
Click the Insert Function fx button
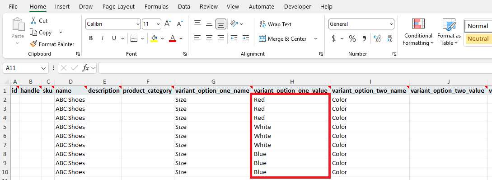tap(85, 68)
